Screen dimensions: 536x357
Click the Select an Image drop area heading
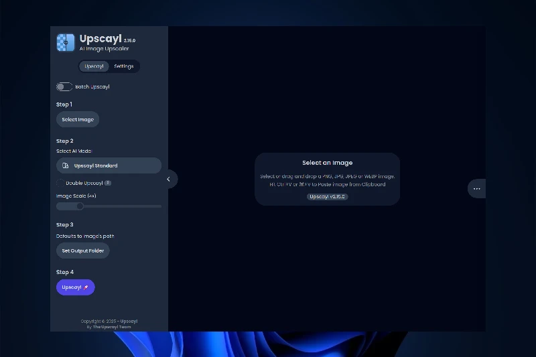[x=327, y=163]
